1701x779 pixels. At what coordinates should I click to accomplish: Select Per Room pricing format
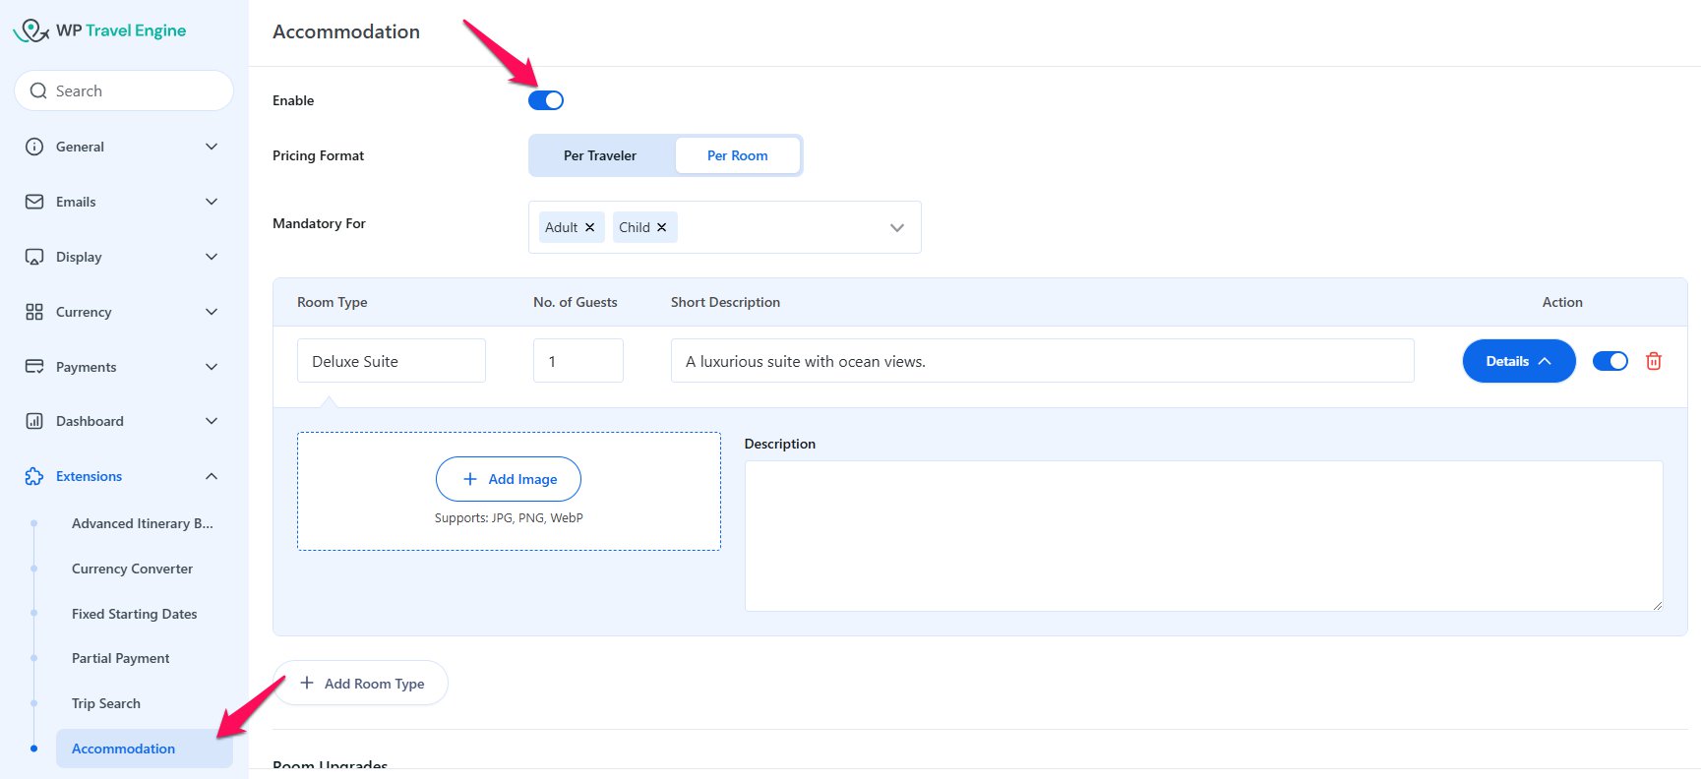coord(737,155)
